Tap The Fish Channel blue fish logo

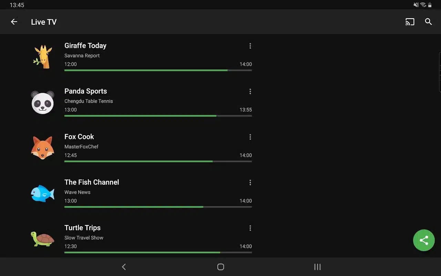(43, 193)
